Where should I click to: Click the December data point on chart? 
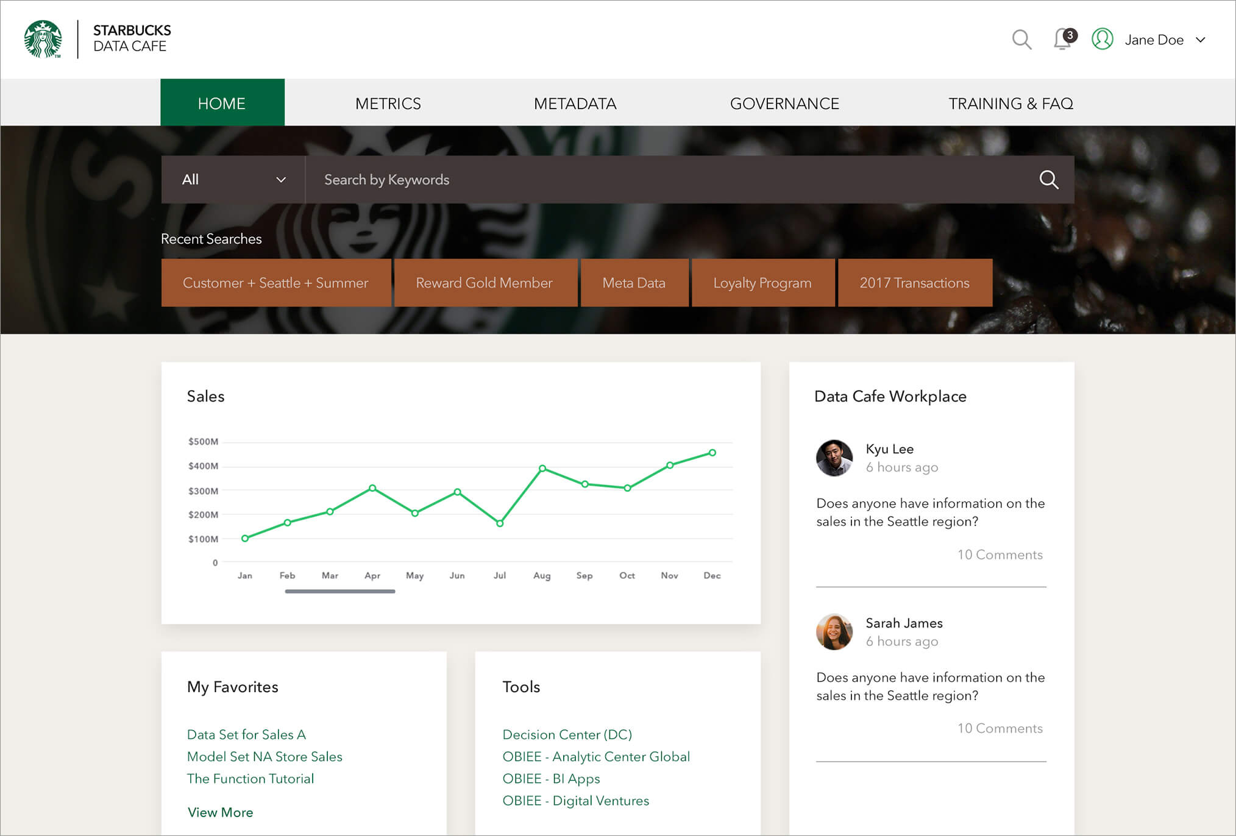click(712, 453)
